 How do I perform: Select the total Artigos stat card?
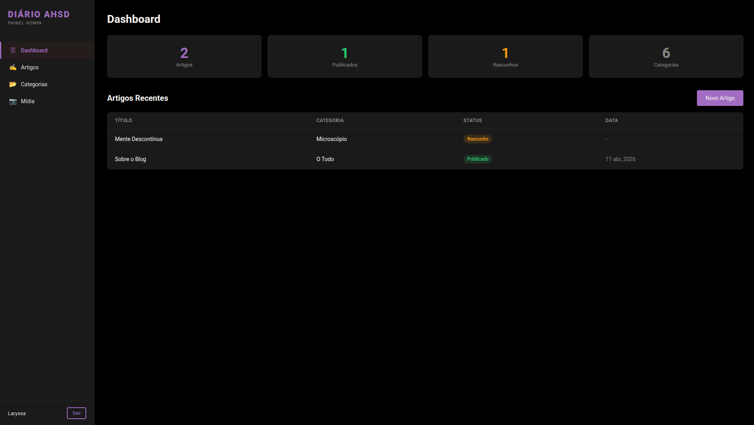(x=184, y=56)
